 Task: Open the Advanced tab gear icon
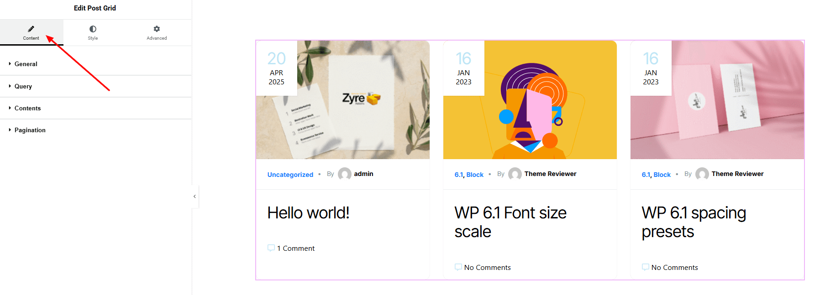click(157, 29)
